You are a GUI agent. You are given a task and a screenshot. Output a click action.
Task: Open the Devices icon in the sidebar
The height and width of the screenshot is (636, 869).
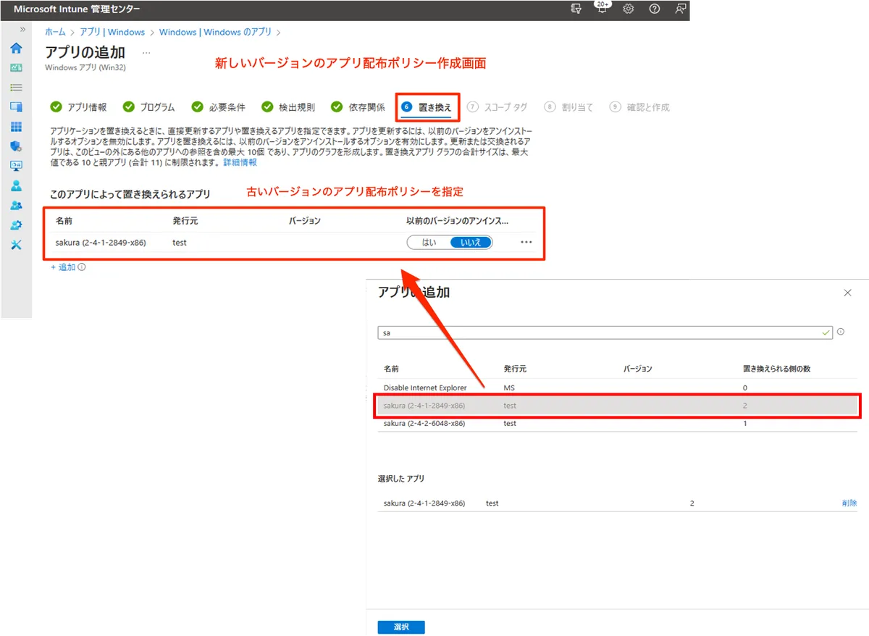coord(16,107)
